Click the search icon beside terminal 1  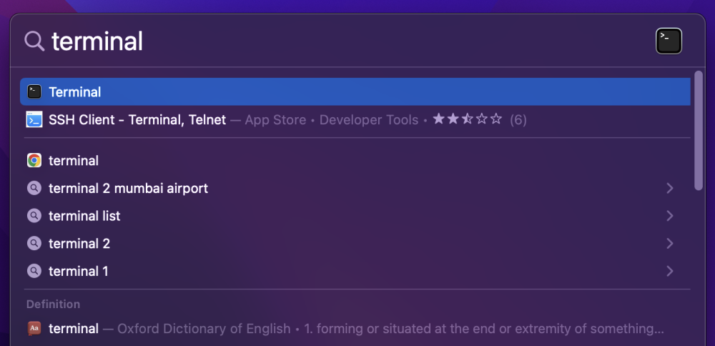34,272
